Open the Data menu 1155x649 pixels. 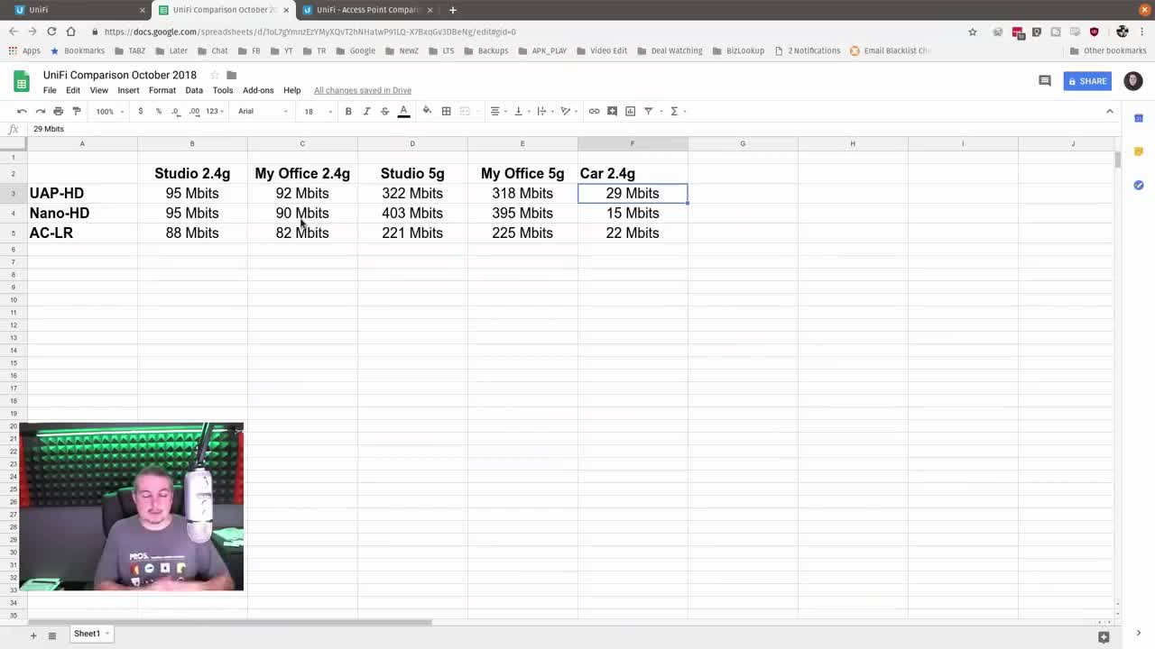coord(194,90)
